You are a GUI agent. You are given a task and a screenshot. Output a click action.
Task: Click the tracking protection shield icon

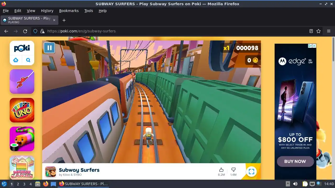point(35,31)
